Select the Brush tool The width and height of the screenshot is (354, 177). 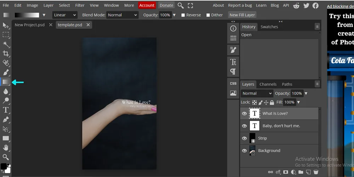click(6, 72)
